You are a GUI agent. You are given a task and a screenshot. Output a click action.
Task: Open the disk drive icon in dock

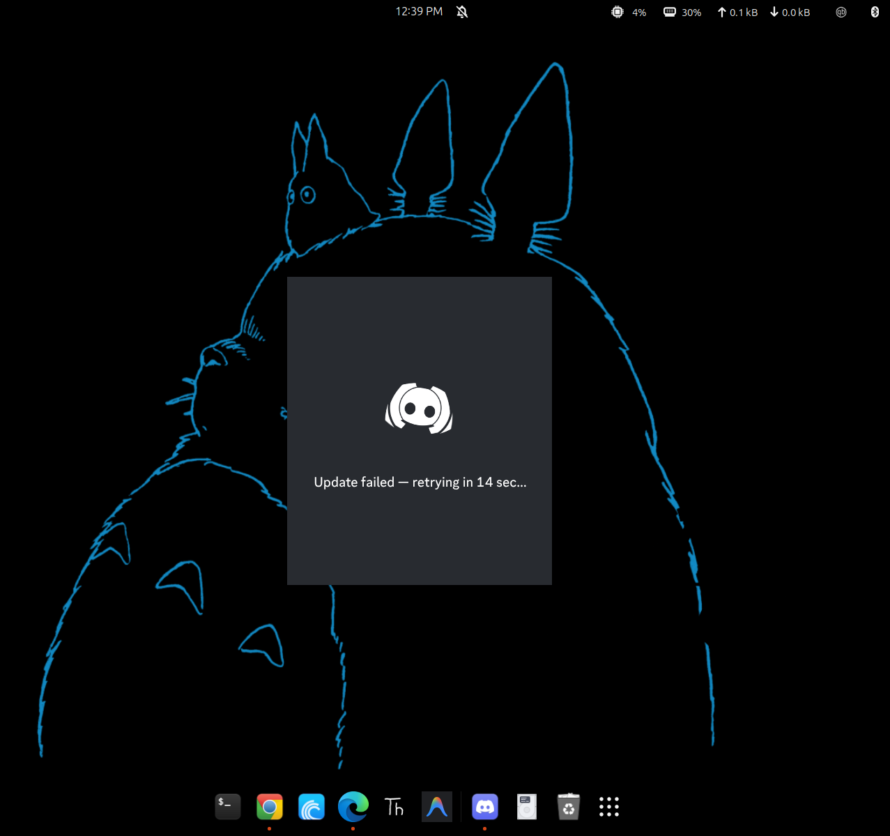point(527,807)
